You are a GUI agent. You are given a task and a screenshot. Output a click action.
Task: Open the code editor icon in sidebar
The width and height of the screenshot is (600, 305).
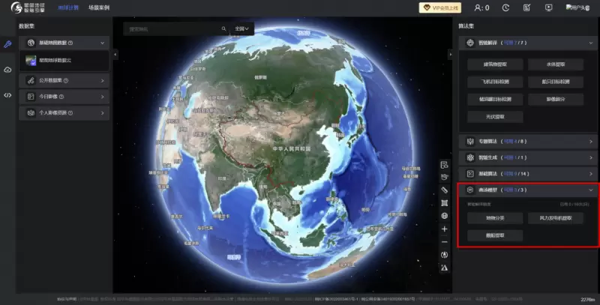click(7, 95)
